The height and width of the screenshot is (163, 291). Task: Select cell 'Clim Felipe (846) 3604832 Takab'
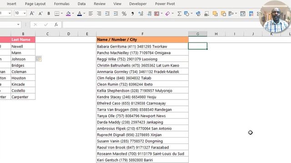click(142, 78)
